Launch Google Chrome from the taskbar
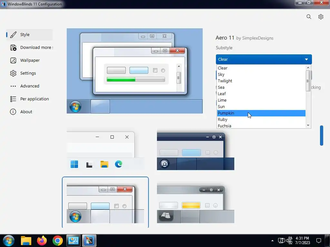The height and width of the screenshot is (247, 330). 57,241
